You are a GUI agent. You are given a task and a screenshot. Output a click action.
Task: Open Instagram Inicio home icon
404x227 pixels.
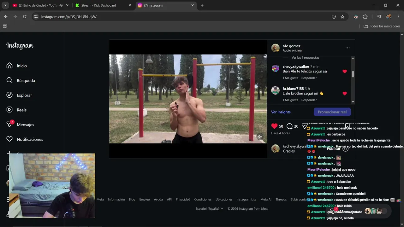(x=9, y=66)
